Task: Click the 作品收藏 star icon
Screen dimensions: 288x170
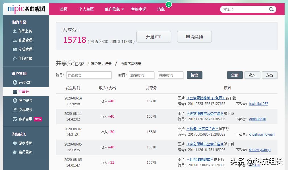Action: pyautogui.click(x=15, y=58)
